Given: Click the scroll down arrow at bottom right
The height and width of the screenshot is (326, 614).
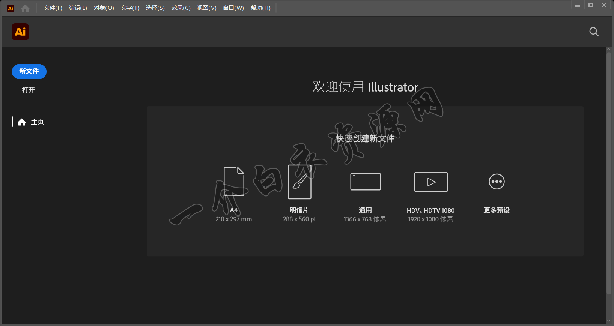Looking at the screenshot, I should (x=609, y=321).
